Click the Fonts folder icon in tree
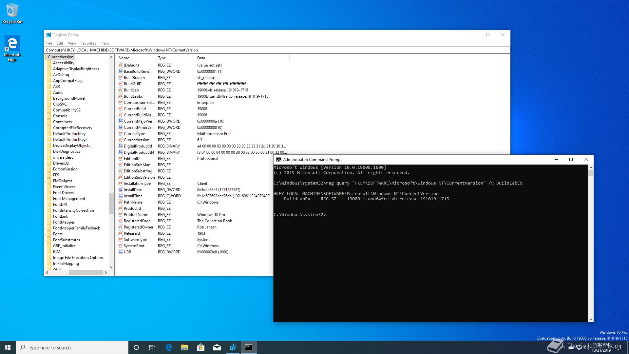 click(x=49, y=234)
